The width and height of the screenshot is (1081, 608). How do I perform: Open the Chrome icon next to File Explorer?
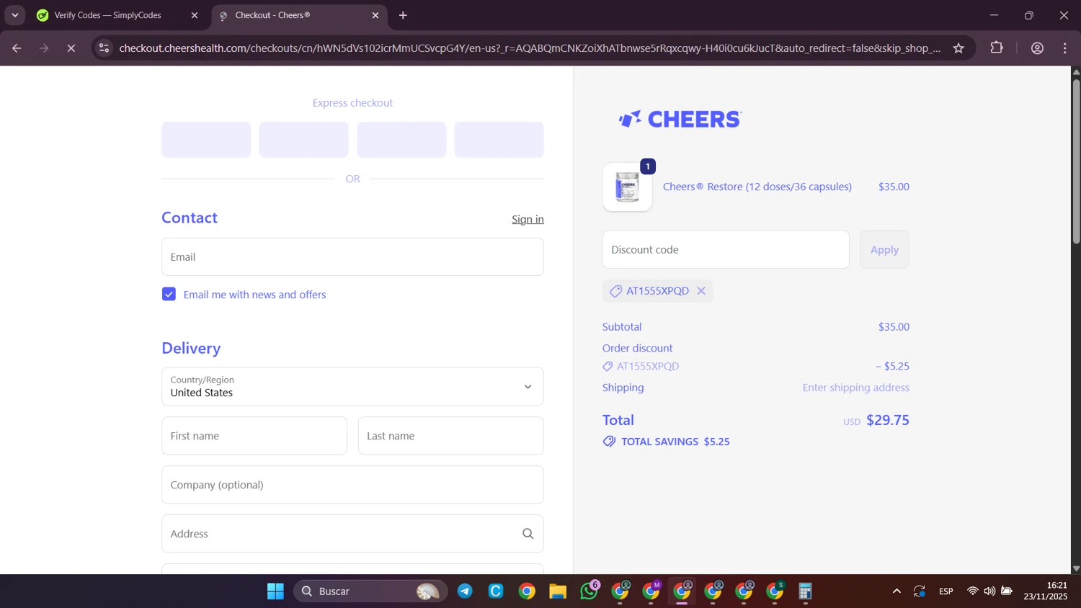(527, 591)
